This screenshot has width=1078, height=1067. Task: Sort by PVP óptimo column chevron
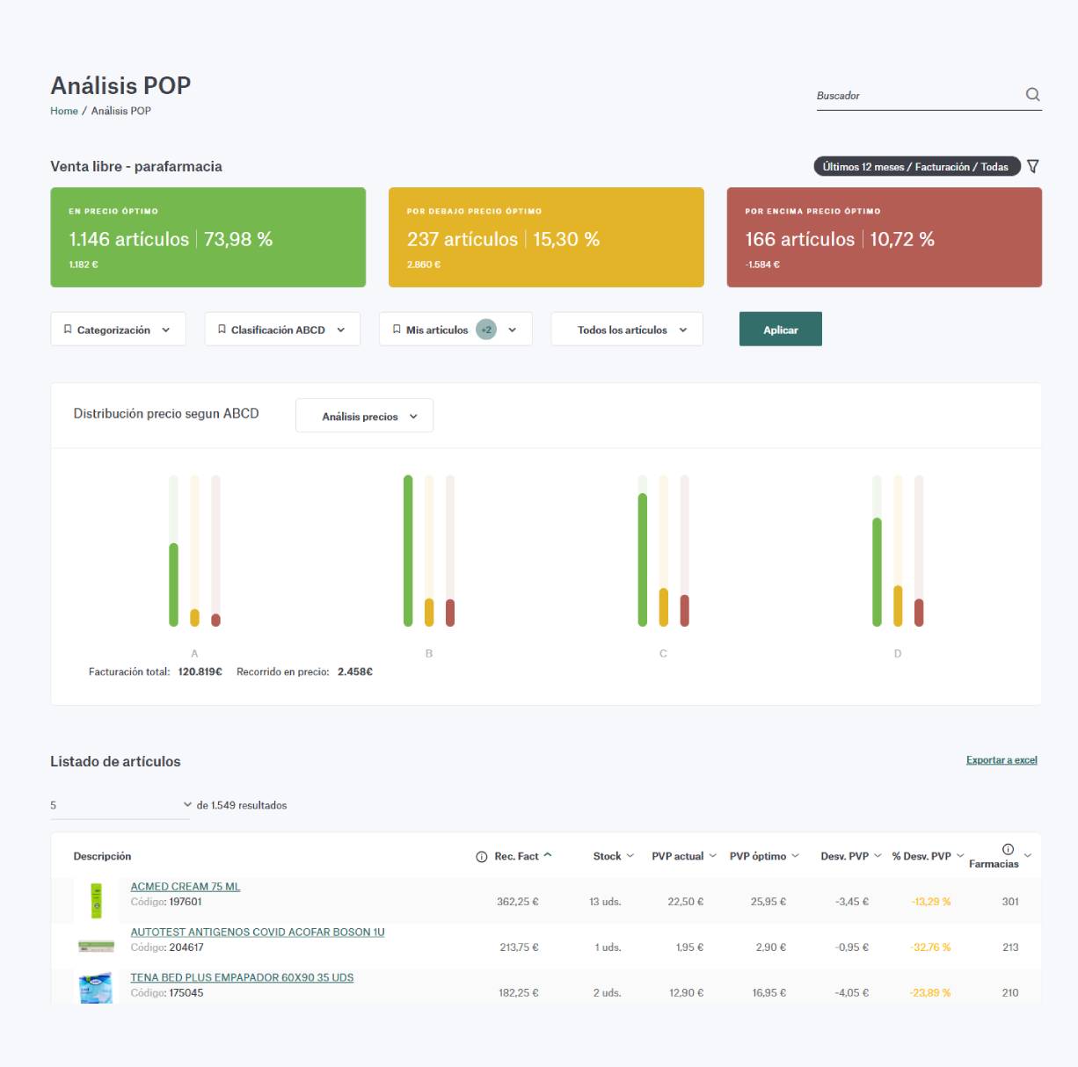[x=795, y=856]
